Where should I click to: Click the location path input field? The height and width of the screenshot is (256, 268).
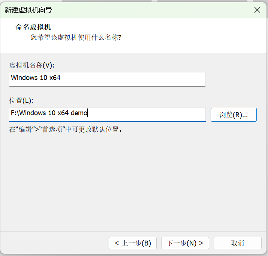pos(107,114)
